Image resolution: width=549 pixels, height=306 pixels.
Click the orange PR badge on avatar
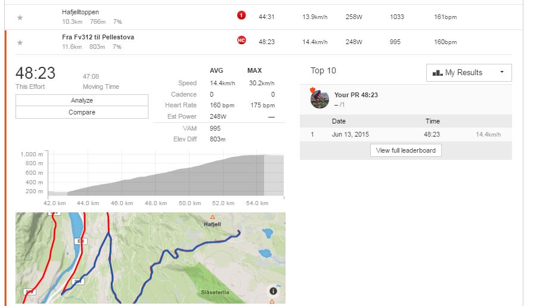[313, 90]
